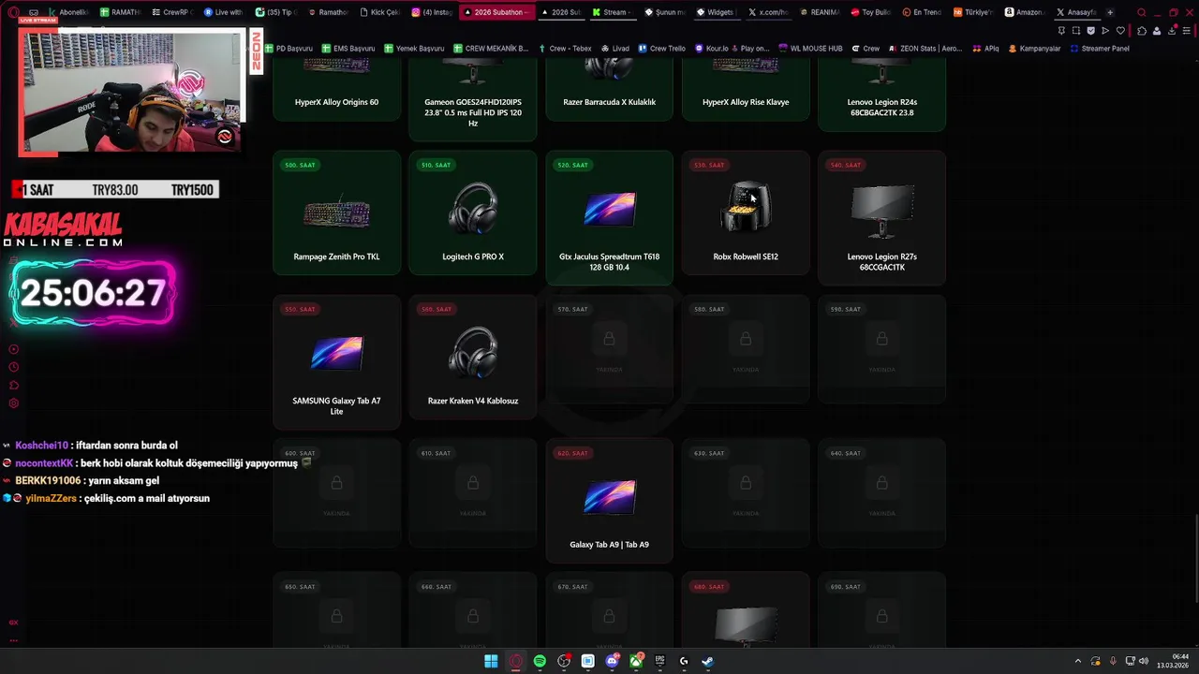Click headset image of Razer Kraken V4 Kablosuz
This screenshot has height=674, width=1199.
coord(473,352)
